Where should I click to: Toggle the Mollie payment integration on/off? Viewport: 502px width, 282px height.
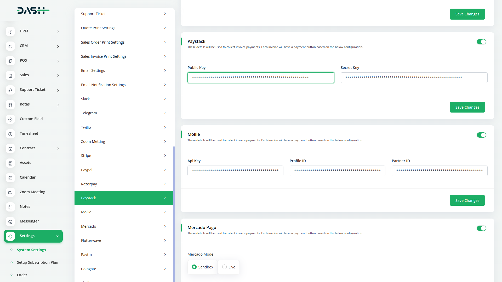point(481,135)
